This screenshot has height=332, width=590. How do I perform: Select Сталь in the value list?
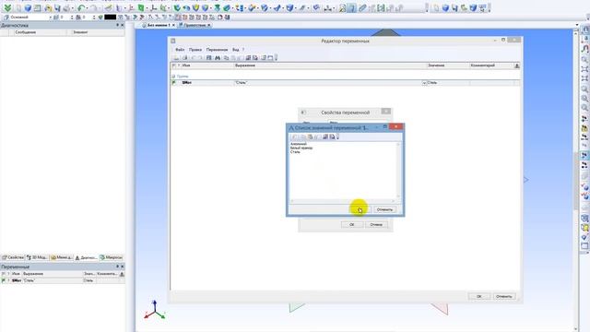pos(295,151)
